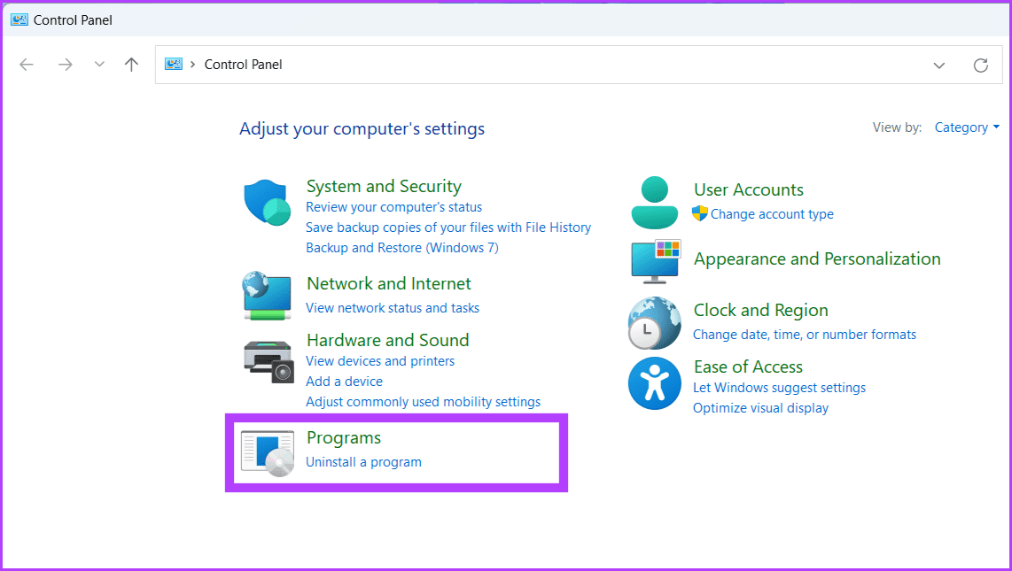Navigate up one level with the up arrow
1012x571 pixels.
point(131,64)
